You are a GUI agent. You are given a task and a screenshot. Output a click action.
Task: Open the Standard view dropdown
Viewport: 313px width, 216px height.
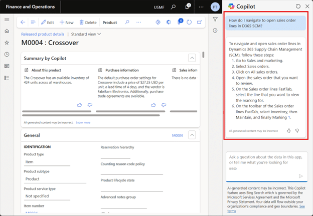pos(86,34)
